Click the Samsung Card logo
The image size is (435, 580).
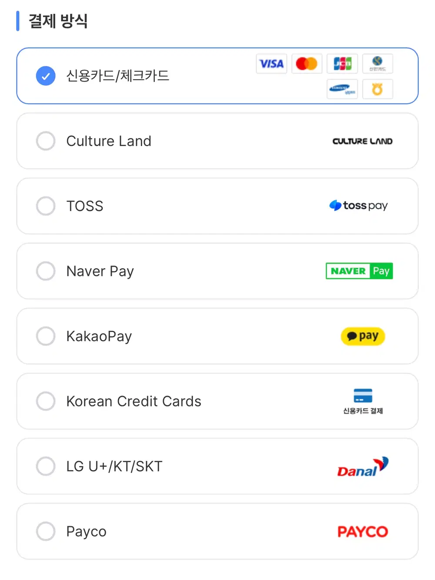342,89
